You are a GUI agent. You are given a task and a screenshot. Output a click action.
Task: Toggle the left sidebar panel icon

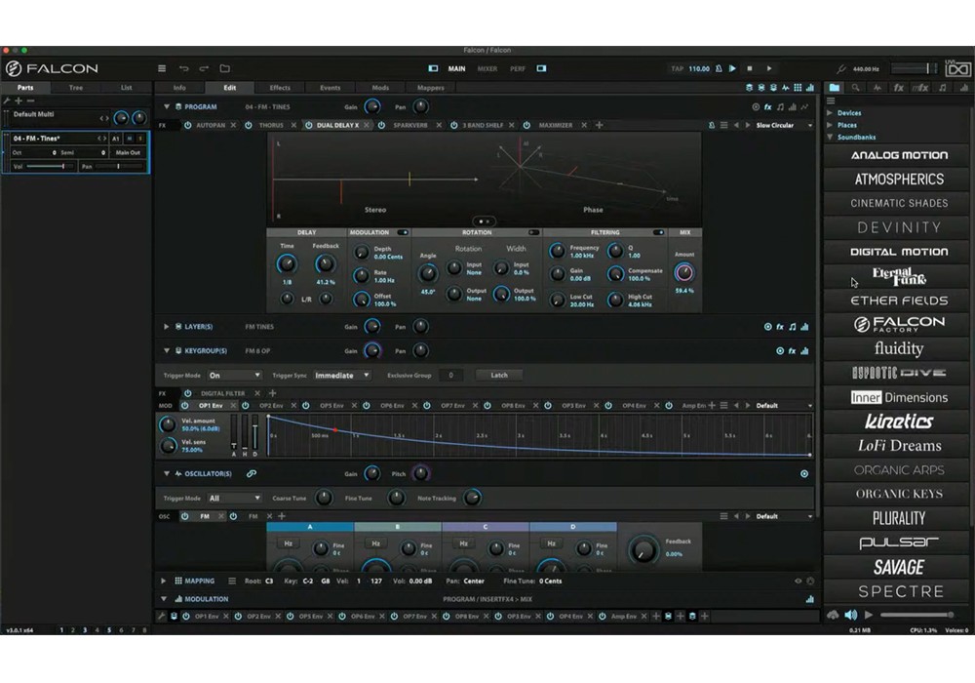tap(434, 68)
